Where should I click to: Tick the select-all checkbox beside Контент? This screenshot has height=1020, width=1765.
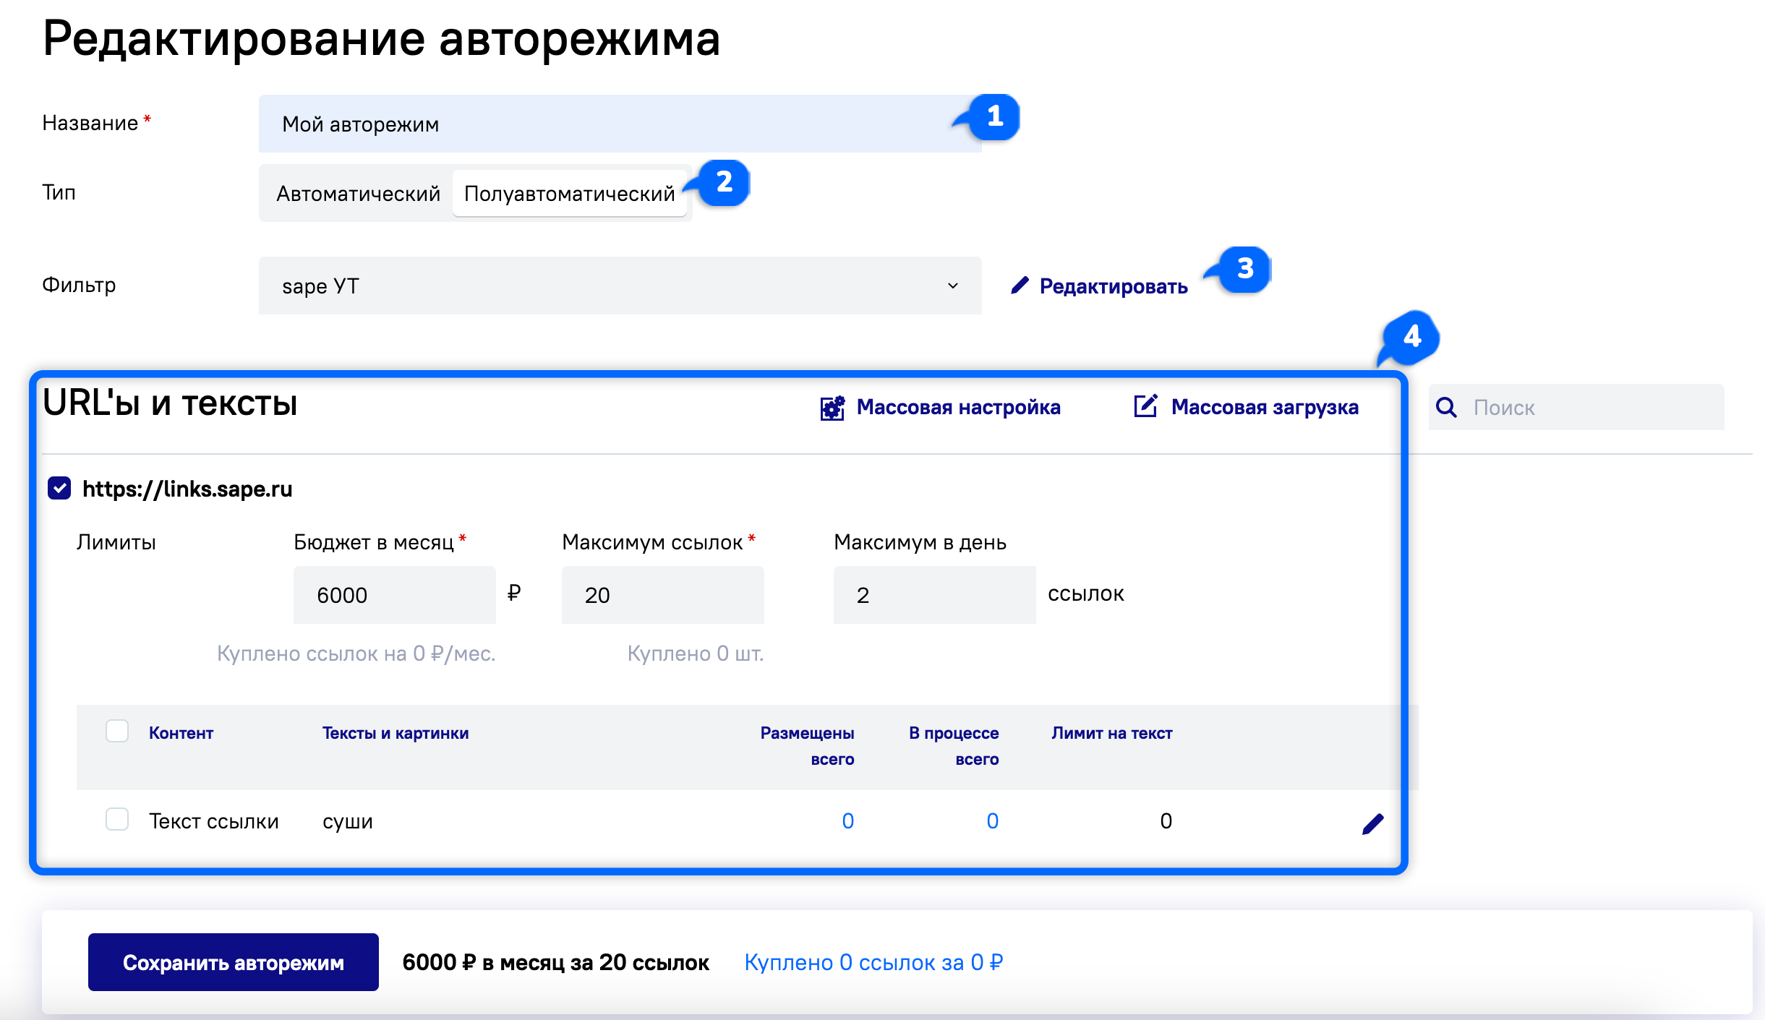click(x=117, y=732)
